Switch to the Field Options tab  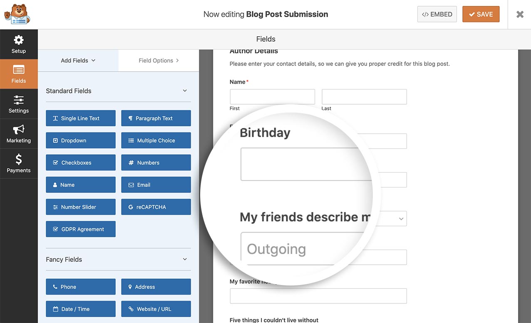[158, 60]
